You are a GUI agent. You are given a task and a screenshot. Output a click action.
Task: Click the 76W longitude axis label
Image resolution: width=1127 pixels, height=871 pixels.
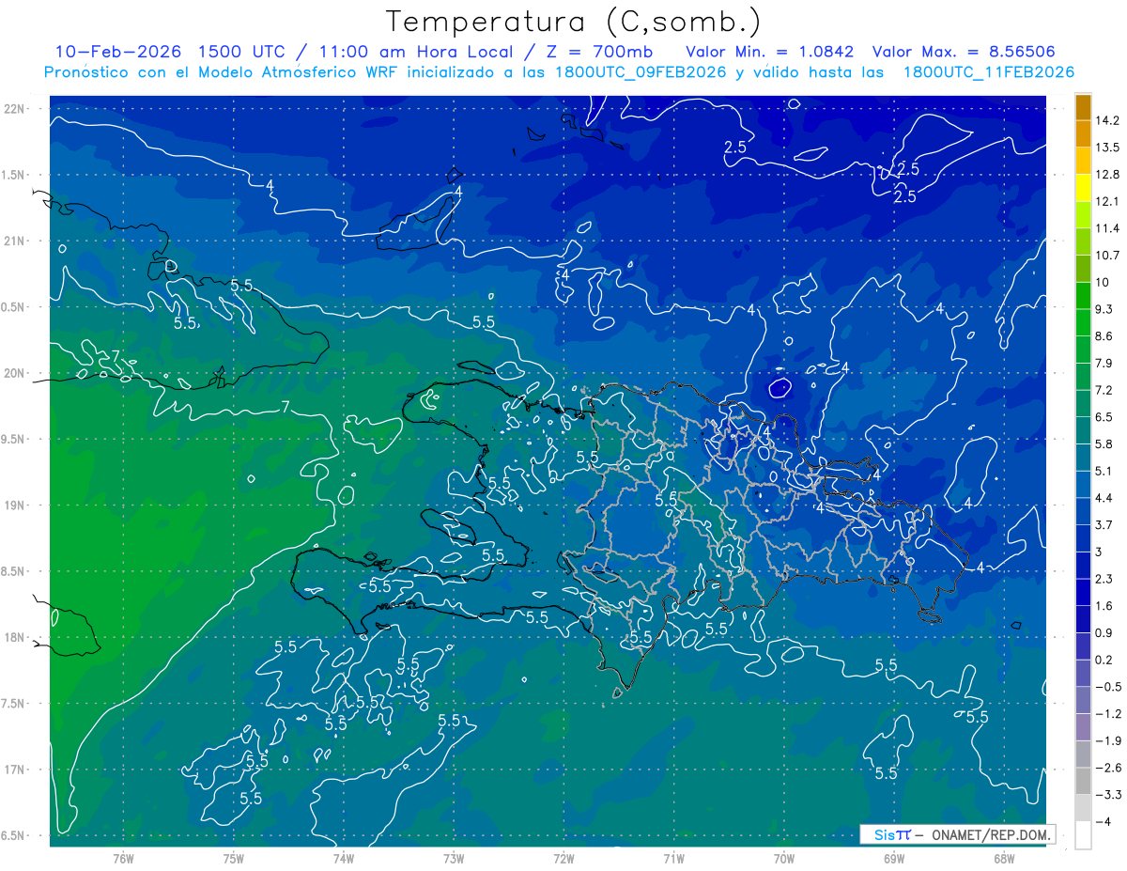coord(123,858)
